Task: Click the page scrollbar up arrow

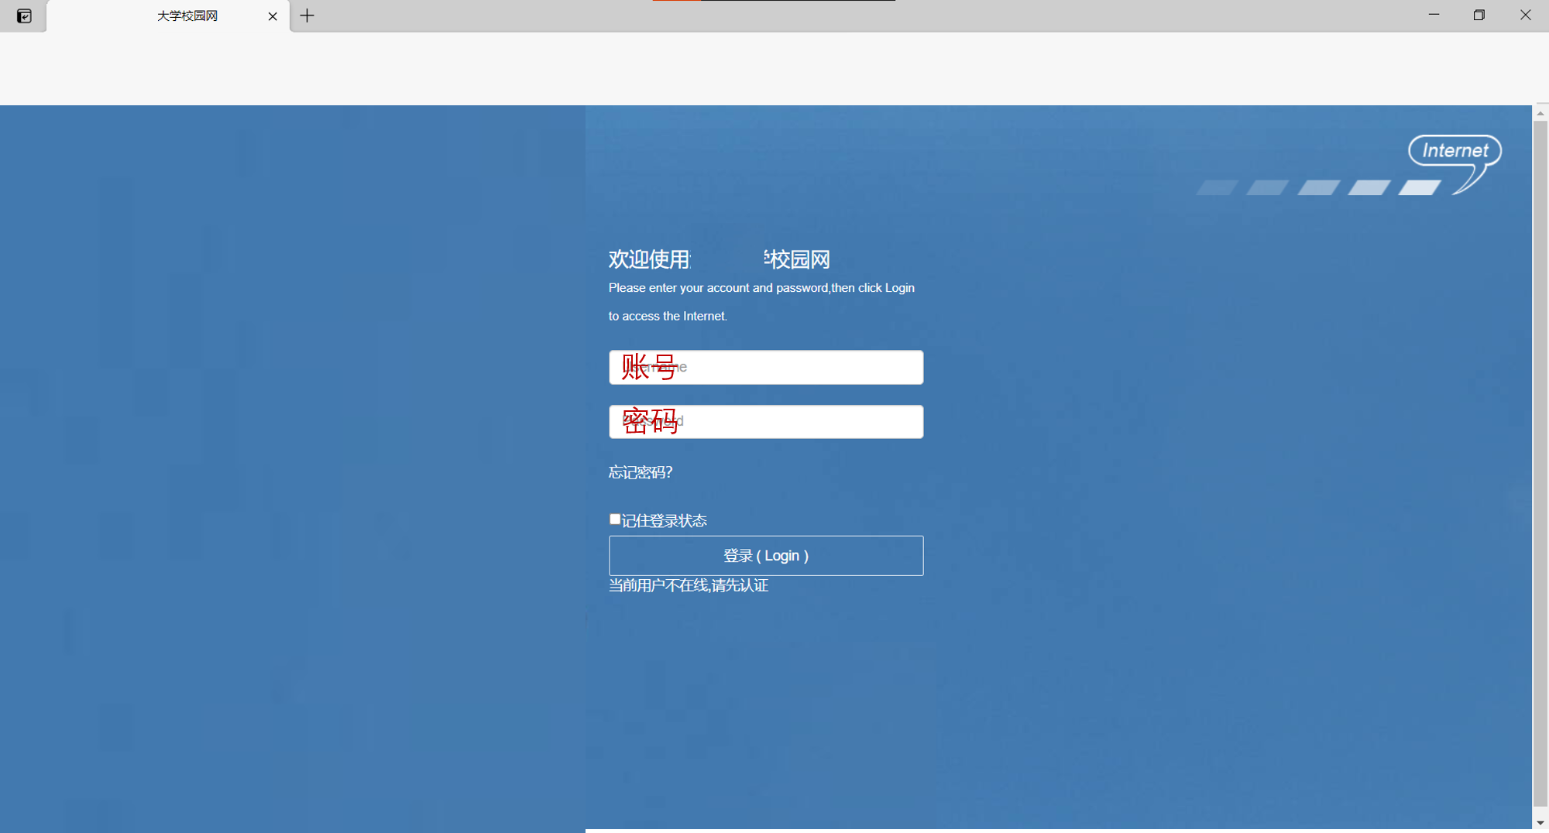Action: (1540, 113)
